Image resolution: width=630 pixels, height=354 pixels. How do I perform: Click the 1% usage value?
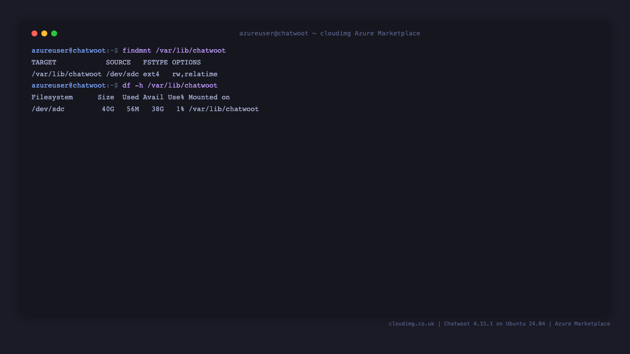pyautogui.click(x=180, y=109)
